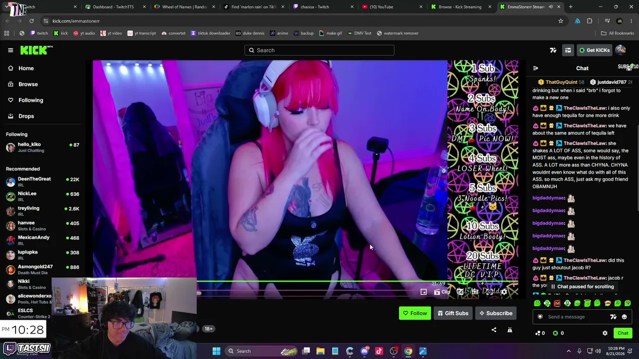Focus the Kick Search box
The image size is (639, 359).
(x=319, y=50)
